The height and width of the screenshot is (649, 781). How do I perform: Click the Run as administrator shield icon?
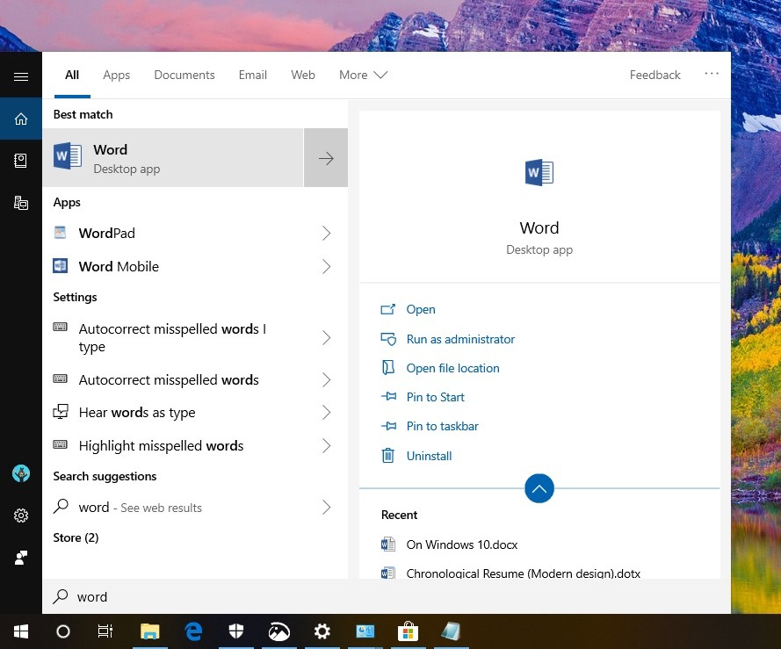point(388,339)
